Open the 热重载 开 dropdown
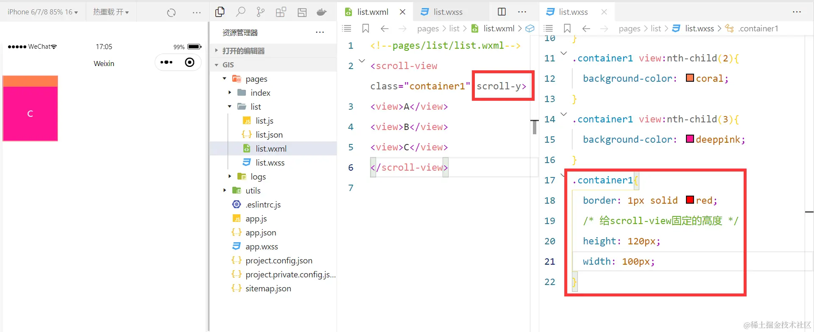814x332 pixels. pyautogui.click(x=111, y=12)
